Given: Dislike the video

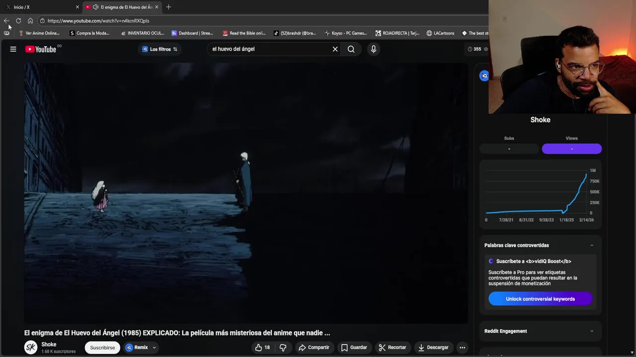Looking at the screenshot, I should 283,348.
